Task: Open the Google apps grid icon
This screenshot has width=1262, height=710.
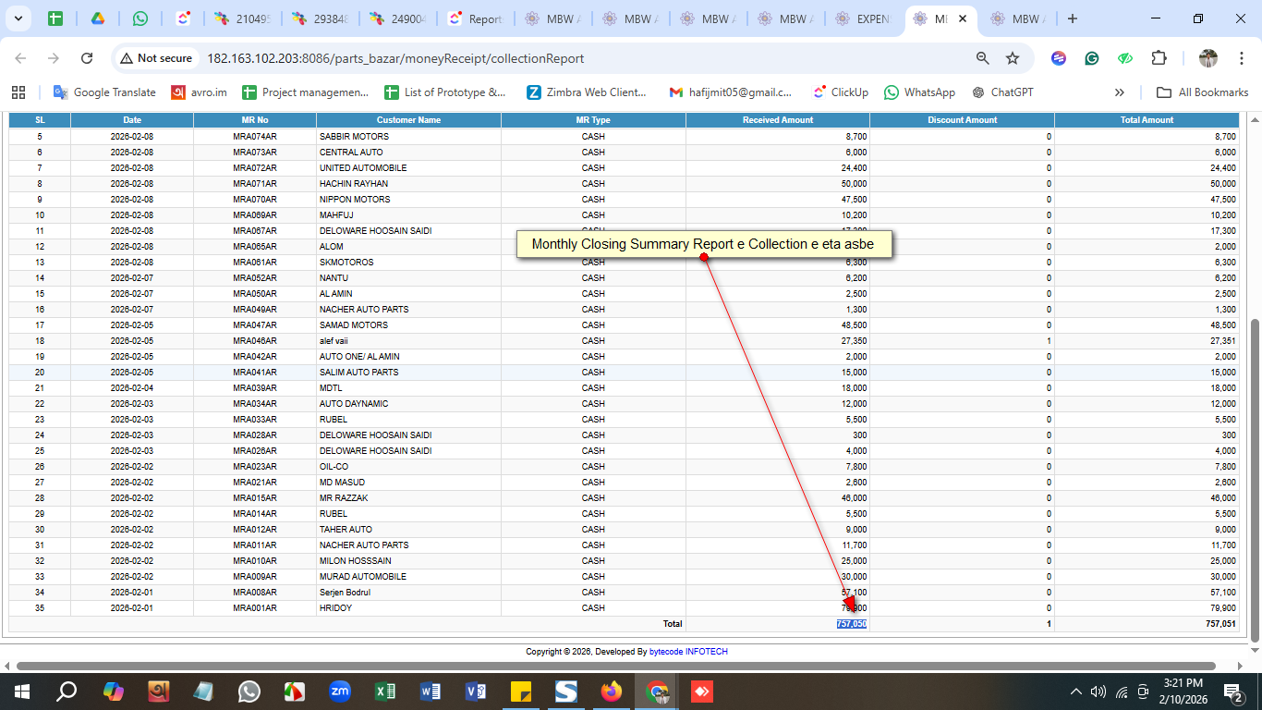Action: click(x=18, y=92)
